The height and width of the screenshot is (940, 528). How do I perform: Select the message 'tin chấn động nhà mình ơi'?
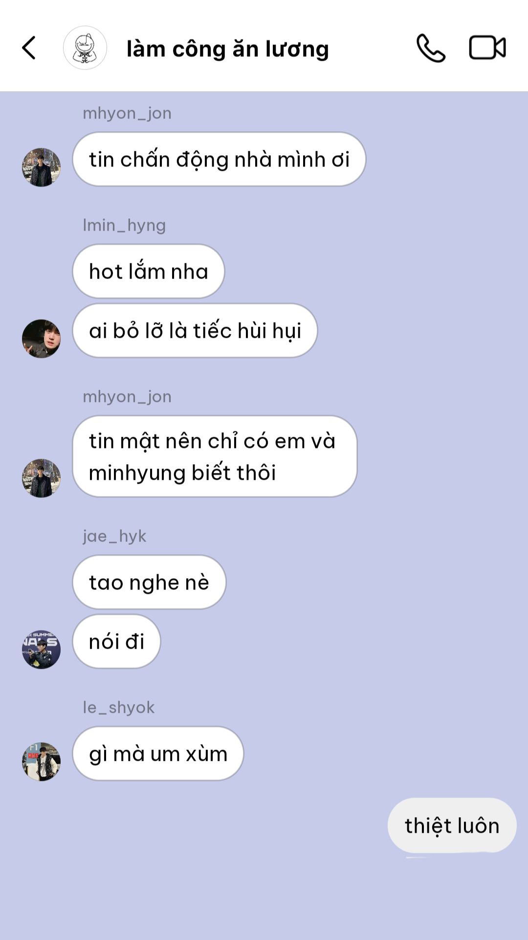point(219,159)
